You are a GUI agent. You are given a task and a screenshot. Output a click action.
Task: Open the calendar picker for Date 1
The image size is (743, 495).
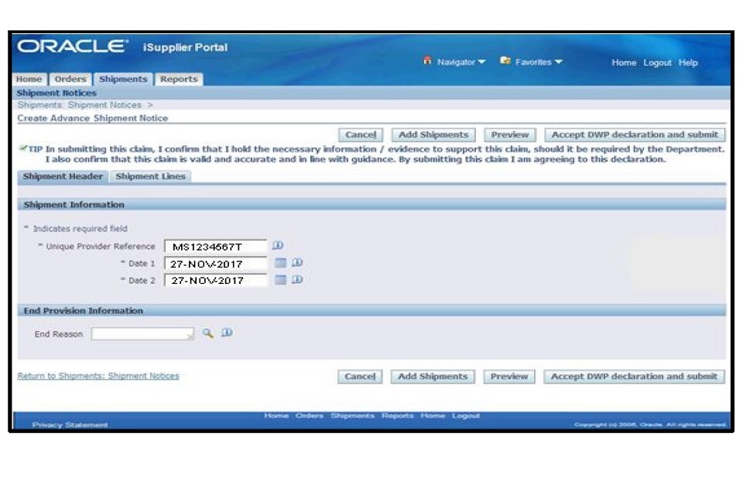281,264
